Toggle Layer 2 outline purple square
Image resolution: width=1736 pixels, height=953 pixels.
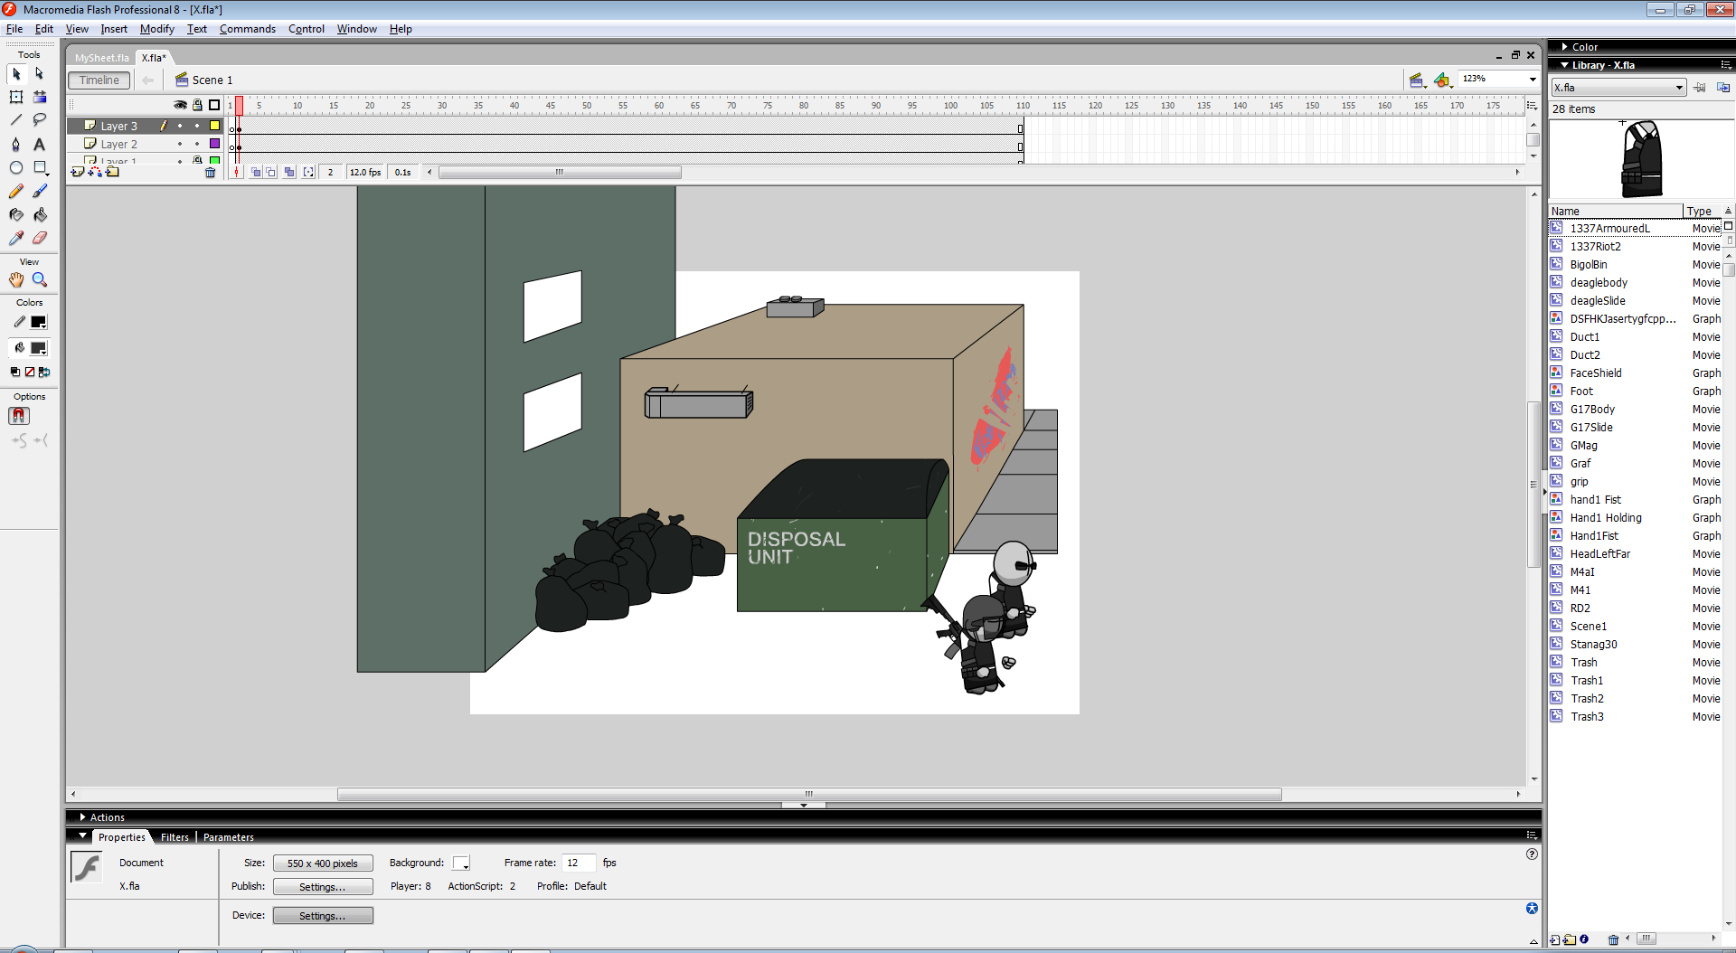point(214,144)
